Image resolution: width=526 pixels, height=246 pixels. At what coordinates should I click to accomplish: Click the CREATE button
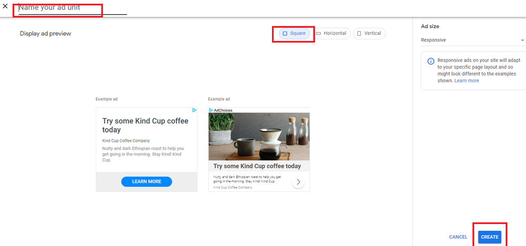[489, 237]
